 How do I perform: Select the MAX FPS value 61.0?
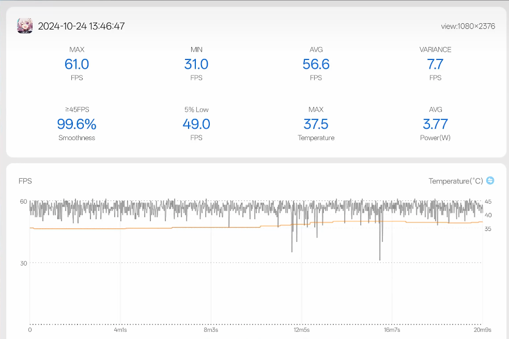point(76,64)
